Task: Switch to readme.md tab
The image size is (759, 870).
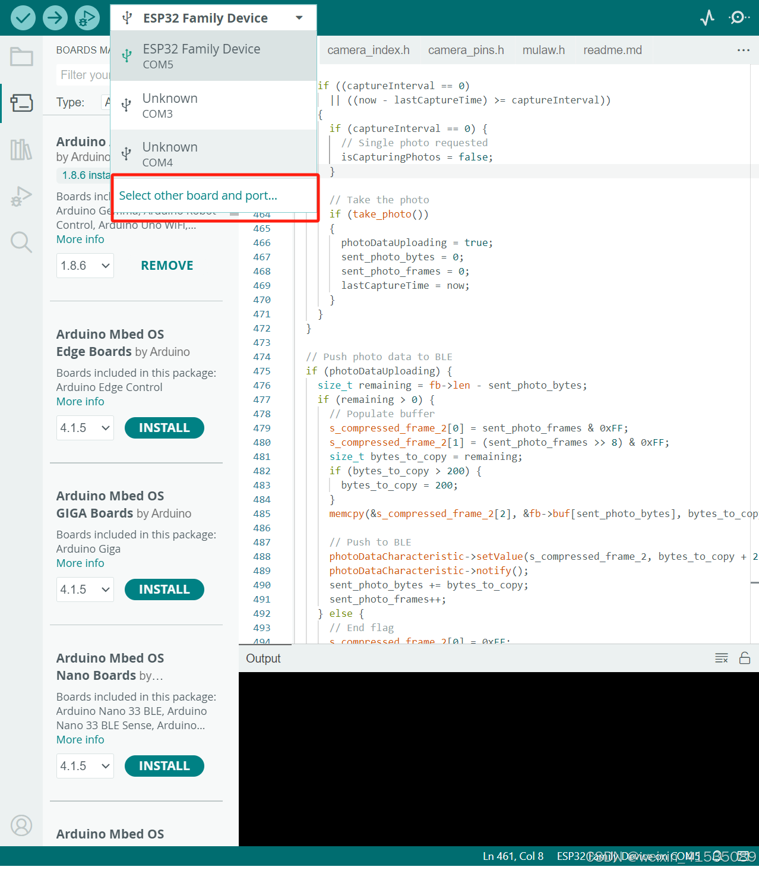Action: (612, 50)
